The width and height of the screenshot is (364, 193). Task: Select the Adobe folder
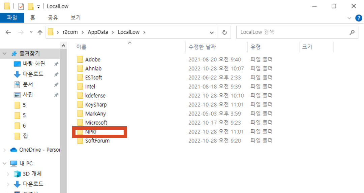[92, 60]
